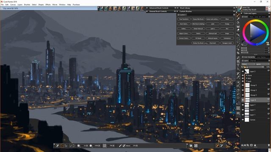Select the Rotate Page tool
The height and width of the screenshot is (152, 271).
pyautogui.click(x=238, y=98)
